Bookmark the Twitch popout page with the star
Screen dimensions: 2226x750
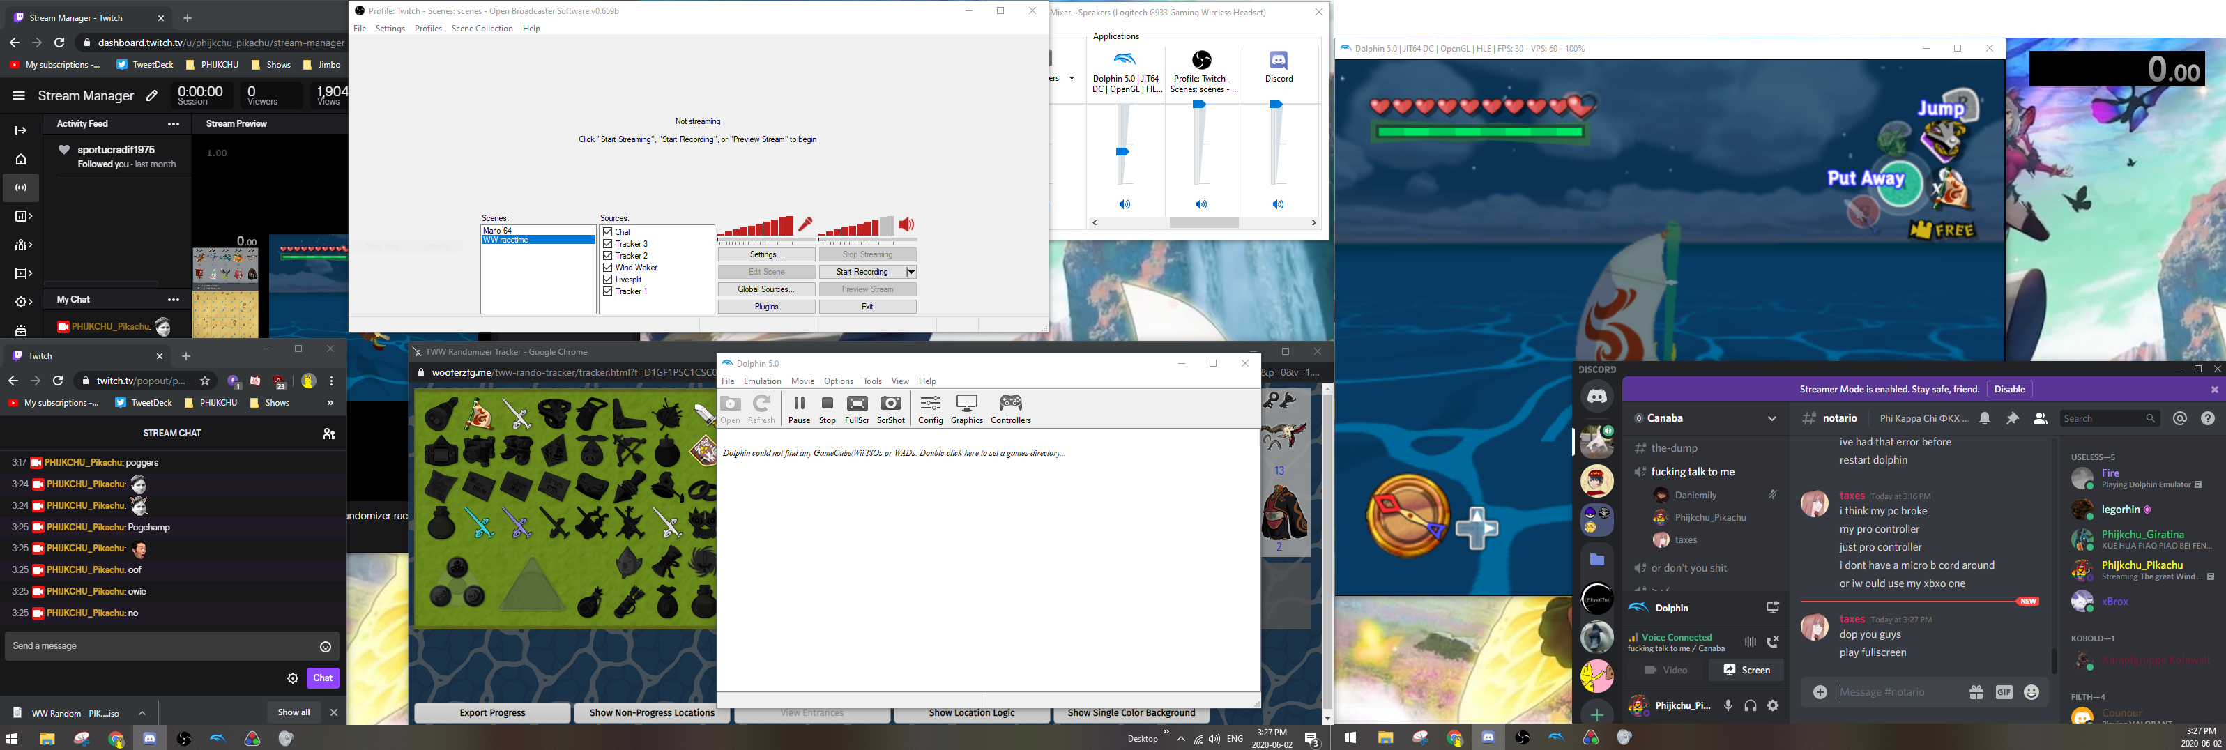coord(205,381)
